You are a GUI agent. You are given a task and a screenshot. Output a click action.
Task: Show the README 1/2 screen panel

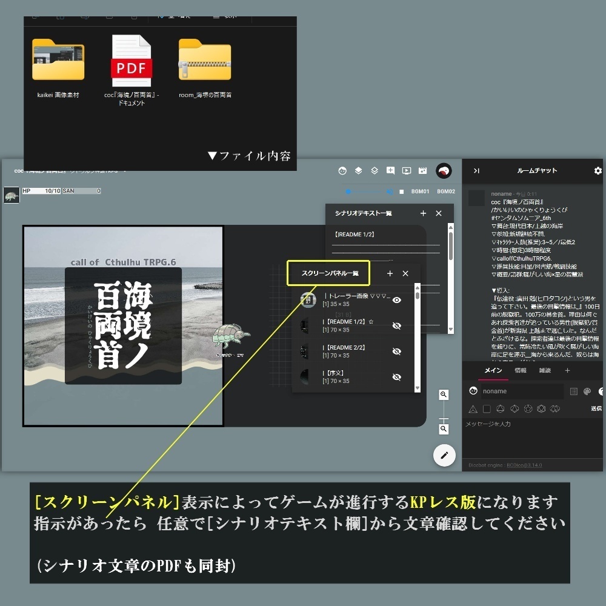396,326
